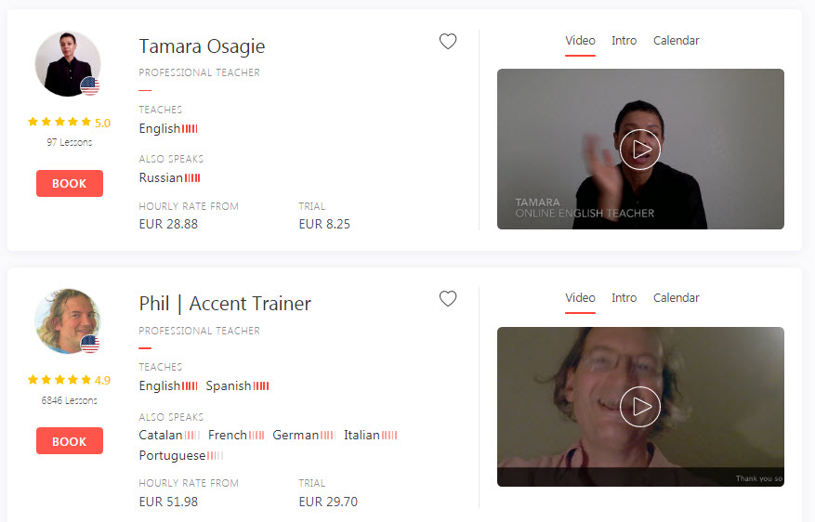
Task: Click the 97 Lessons count
Action: pyautogui.click(x=69, y=142)
